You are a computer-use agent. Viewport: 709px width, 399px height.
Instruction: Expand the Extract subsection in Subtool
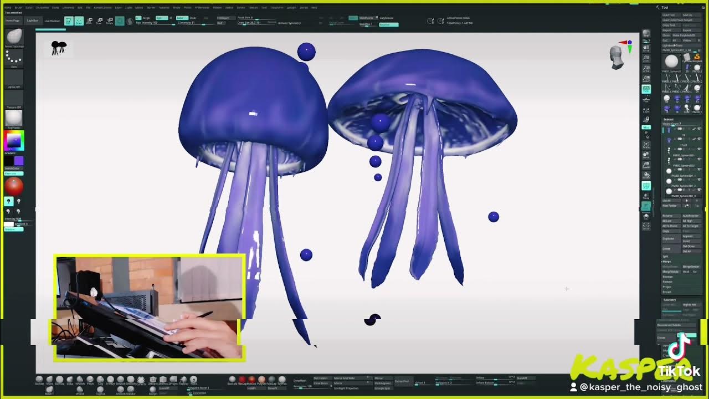coord(667,292)
